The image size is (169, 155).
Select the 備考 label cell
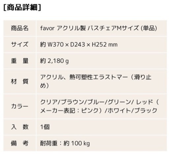(20, 143)
